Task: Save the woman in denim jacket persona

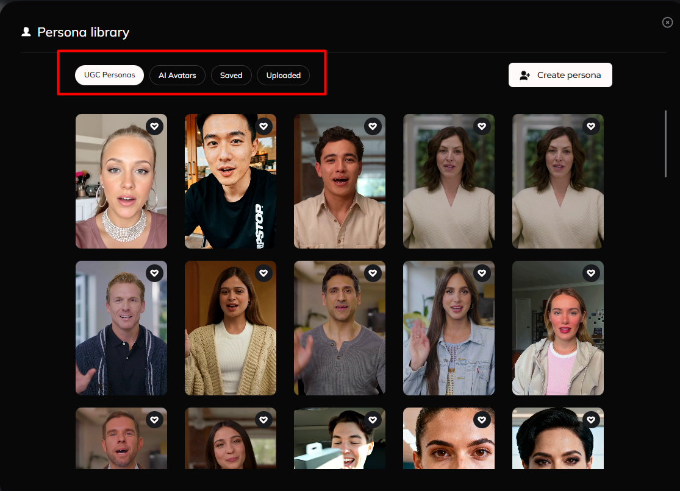Action: (x=482, y=273)
